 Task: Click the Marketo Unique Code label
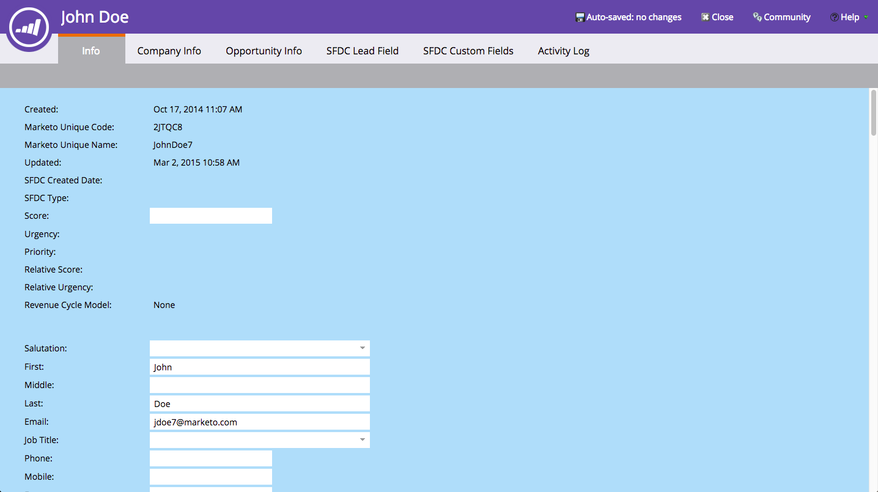(70, 127)
